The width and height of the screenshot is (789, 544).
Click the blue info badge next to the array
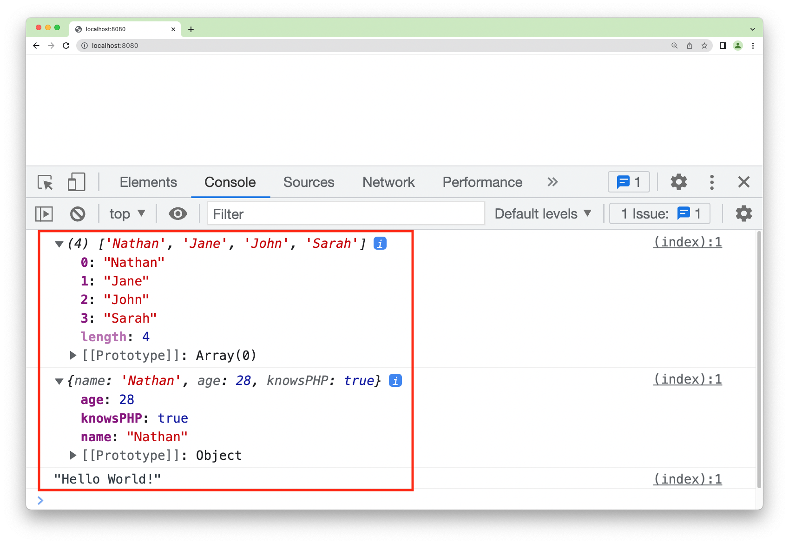380,243
